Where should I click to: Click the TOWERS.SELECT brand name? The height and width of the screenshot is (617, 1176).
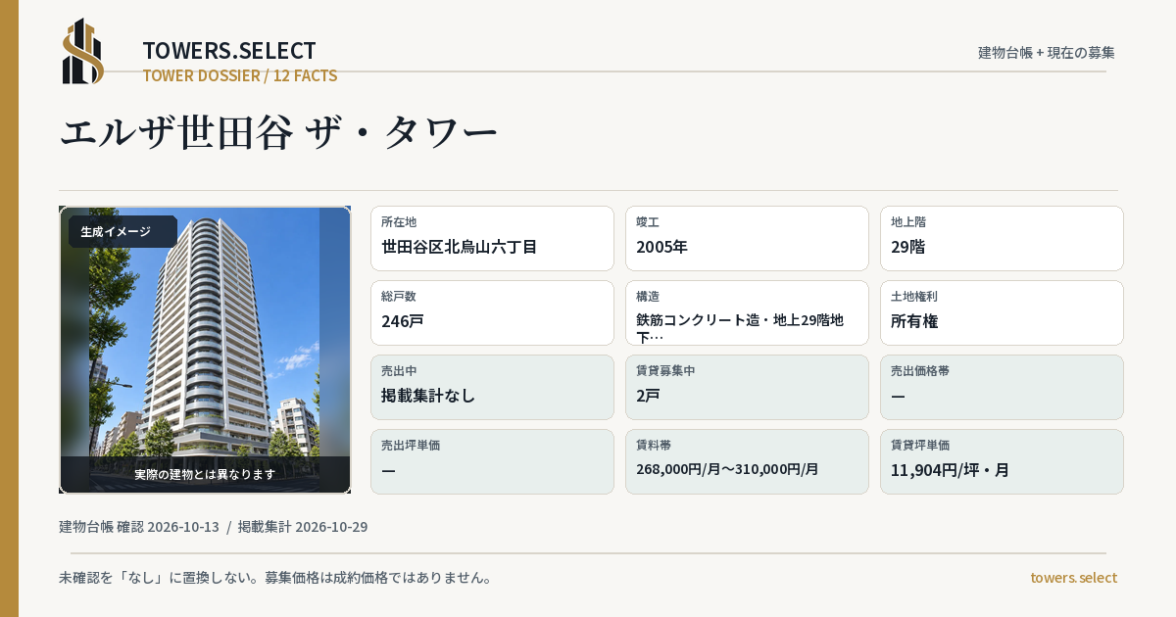pos(229,51)
